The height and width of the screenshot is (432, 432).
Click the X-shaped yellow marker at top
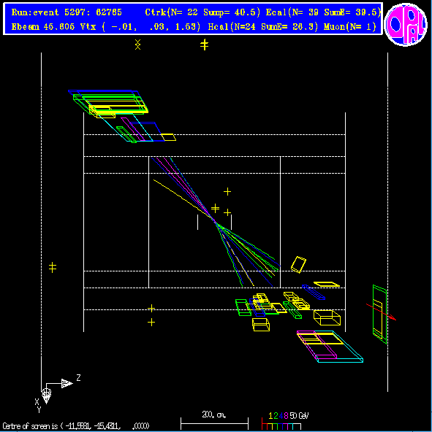coord(137,45)
